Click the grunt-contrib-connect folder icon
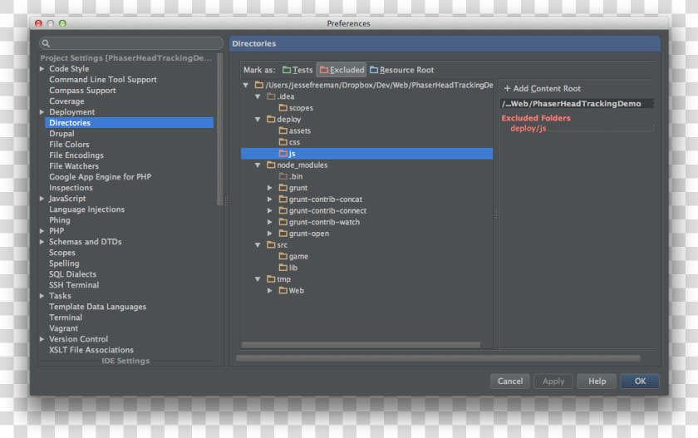698x438 pixels. click(283, 210)
